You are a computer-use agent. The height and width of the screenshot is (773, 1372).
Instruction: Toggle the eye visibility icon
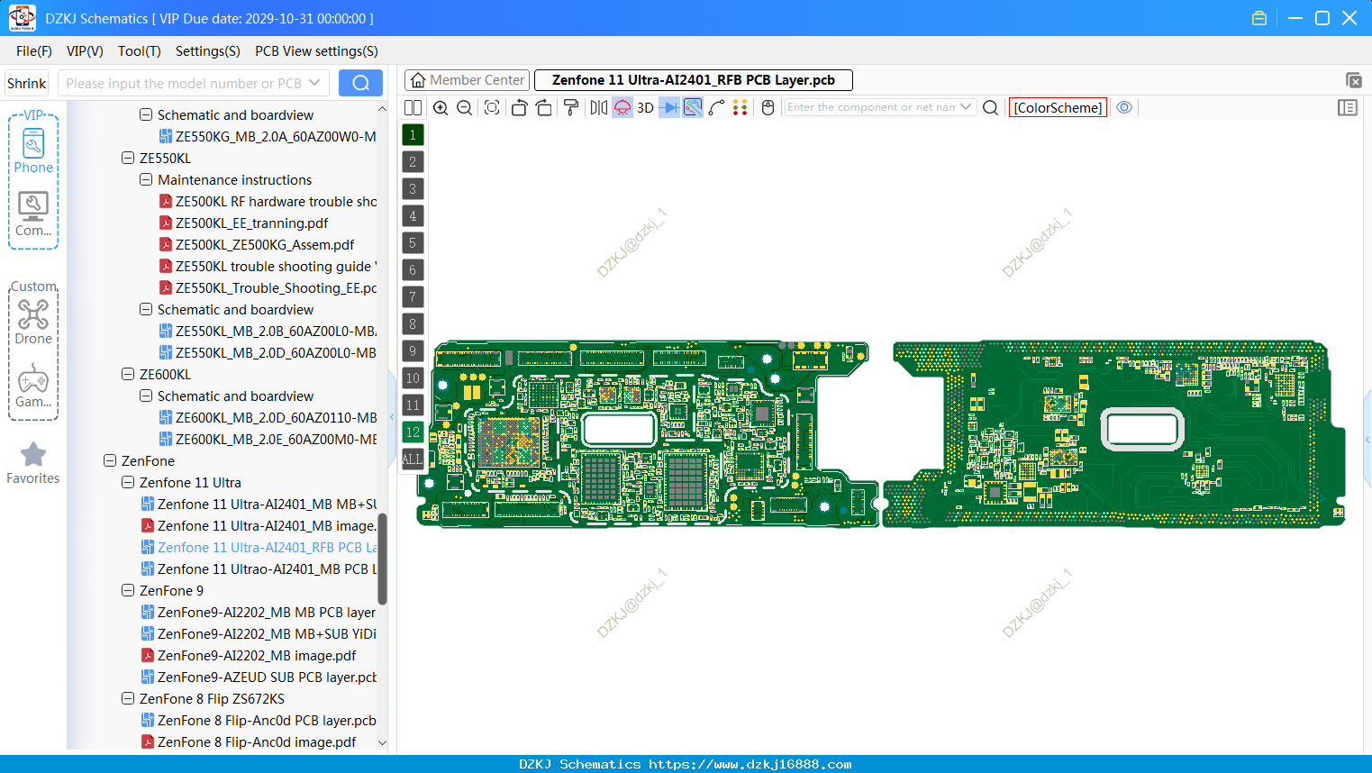coord(1124,107)
